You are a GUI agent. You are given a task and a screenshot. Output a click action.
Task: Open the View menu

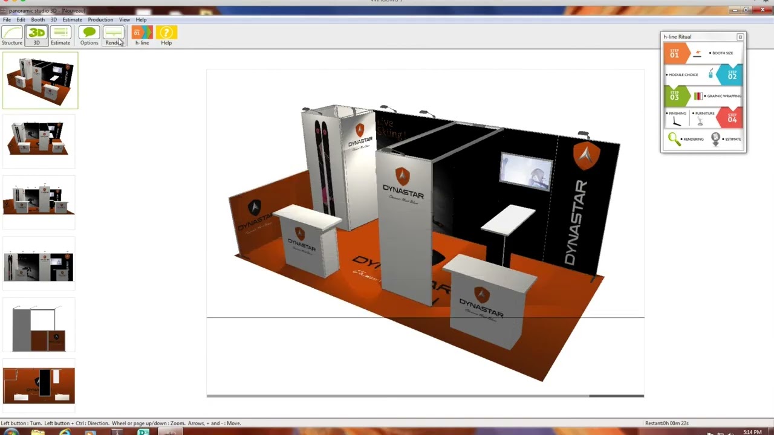[x=125, y=20]
